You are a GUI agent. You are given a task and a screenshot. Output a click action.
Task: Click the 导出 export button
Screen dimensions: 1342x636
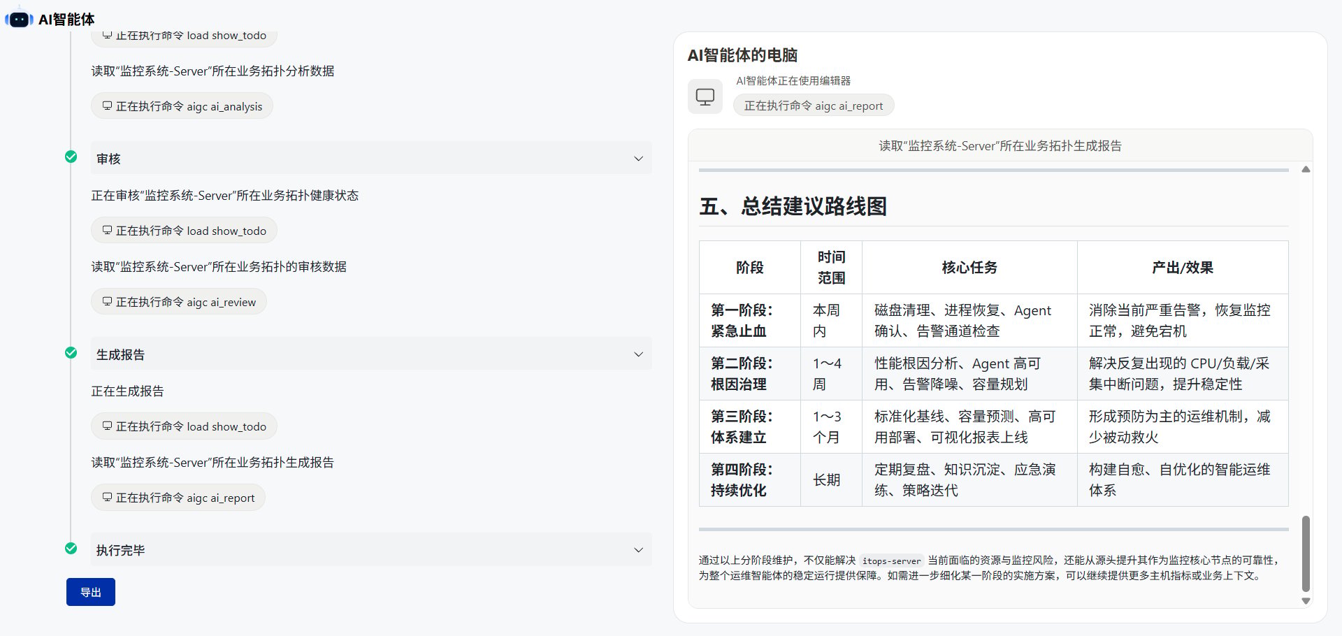click(91, 592)
